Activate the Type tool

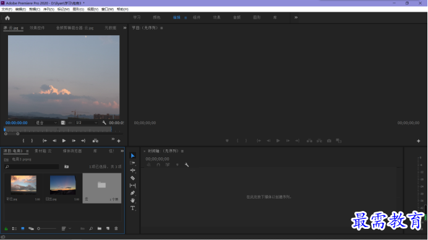132,208
